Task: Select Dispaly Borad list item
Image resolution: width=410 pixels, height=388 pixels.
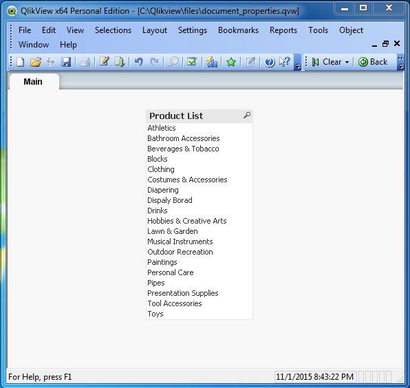Action: click(x=199, y=200)
